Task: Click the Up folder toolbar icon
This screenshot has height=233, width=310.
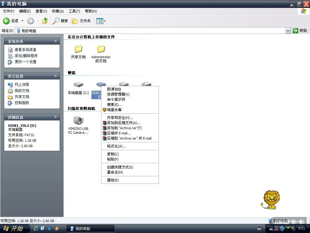Action: [x=45, y=21]
